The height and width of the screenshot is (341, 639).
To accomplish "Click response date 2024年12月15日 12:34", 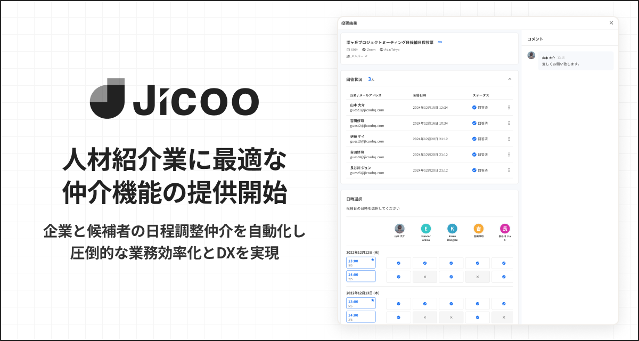I will click(430, 108).
